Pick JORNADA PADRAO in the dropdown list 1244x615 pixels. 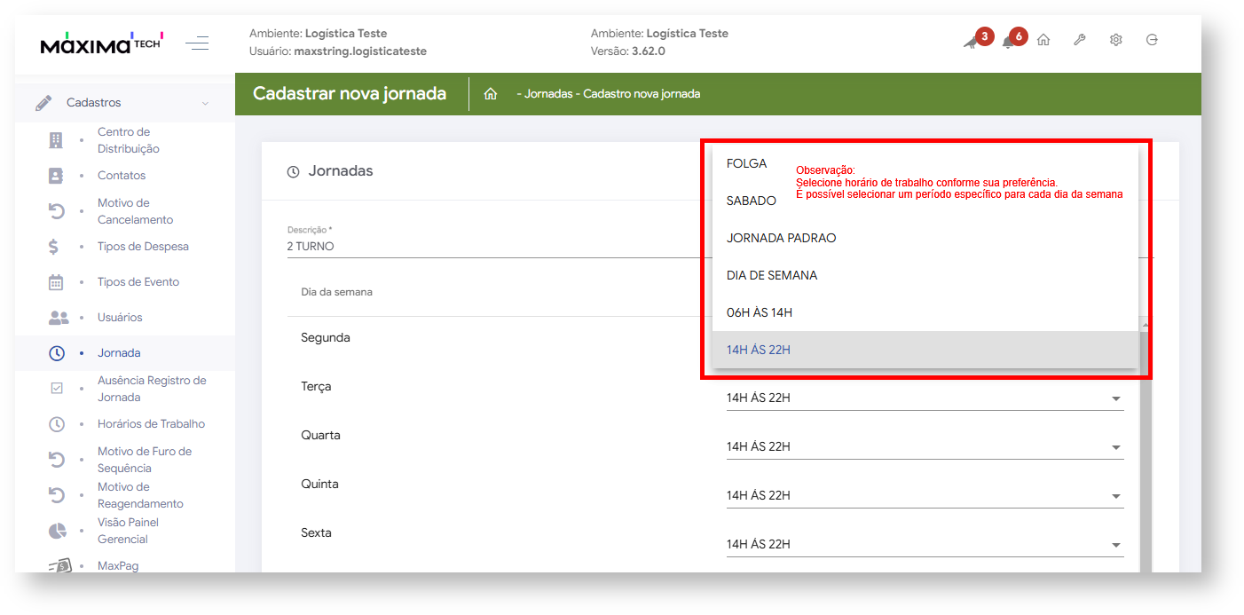click(781, 238)
